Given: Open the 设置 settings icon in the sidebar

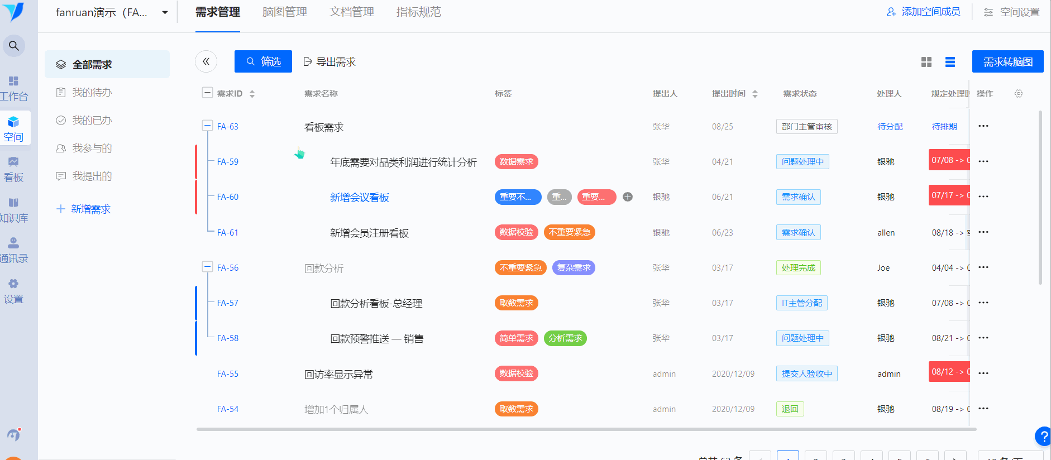Looking at the screenshot, I should [14, 291].
